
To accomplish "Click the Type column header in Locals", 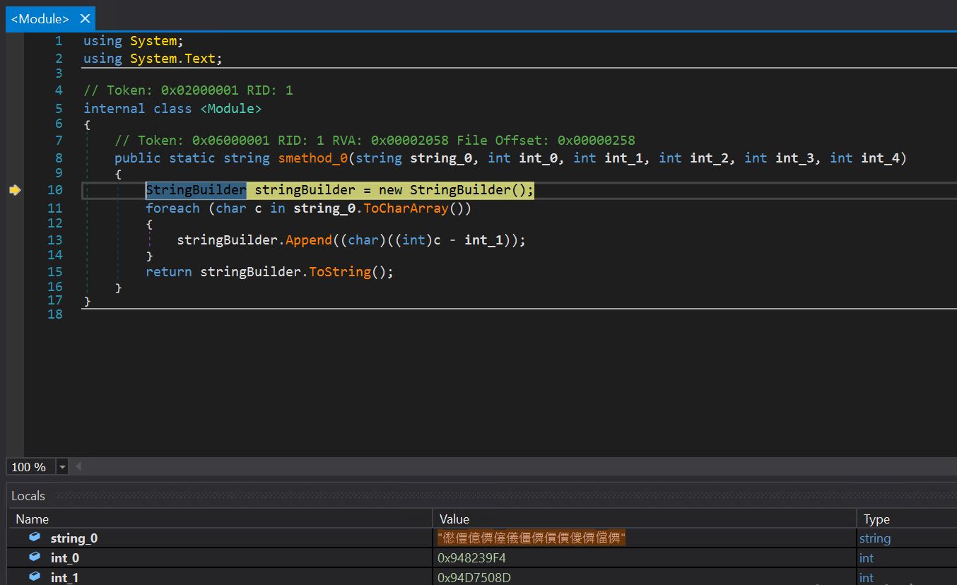I will pos(876,519).
